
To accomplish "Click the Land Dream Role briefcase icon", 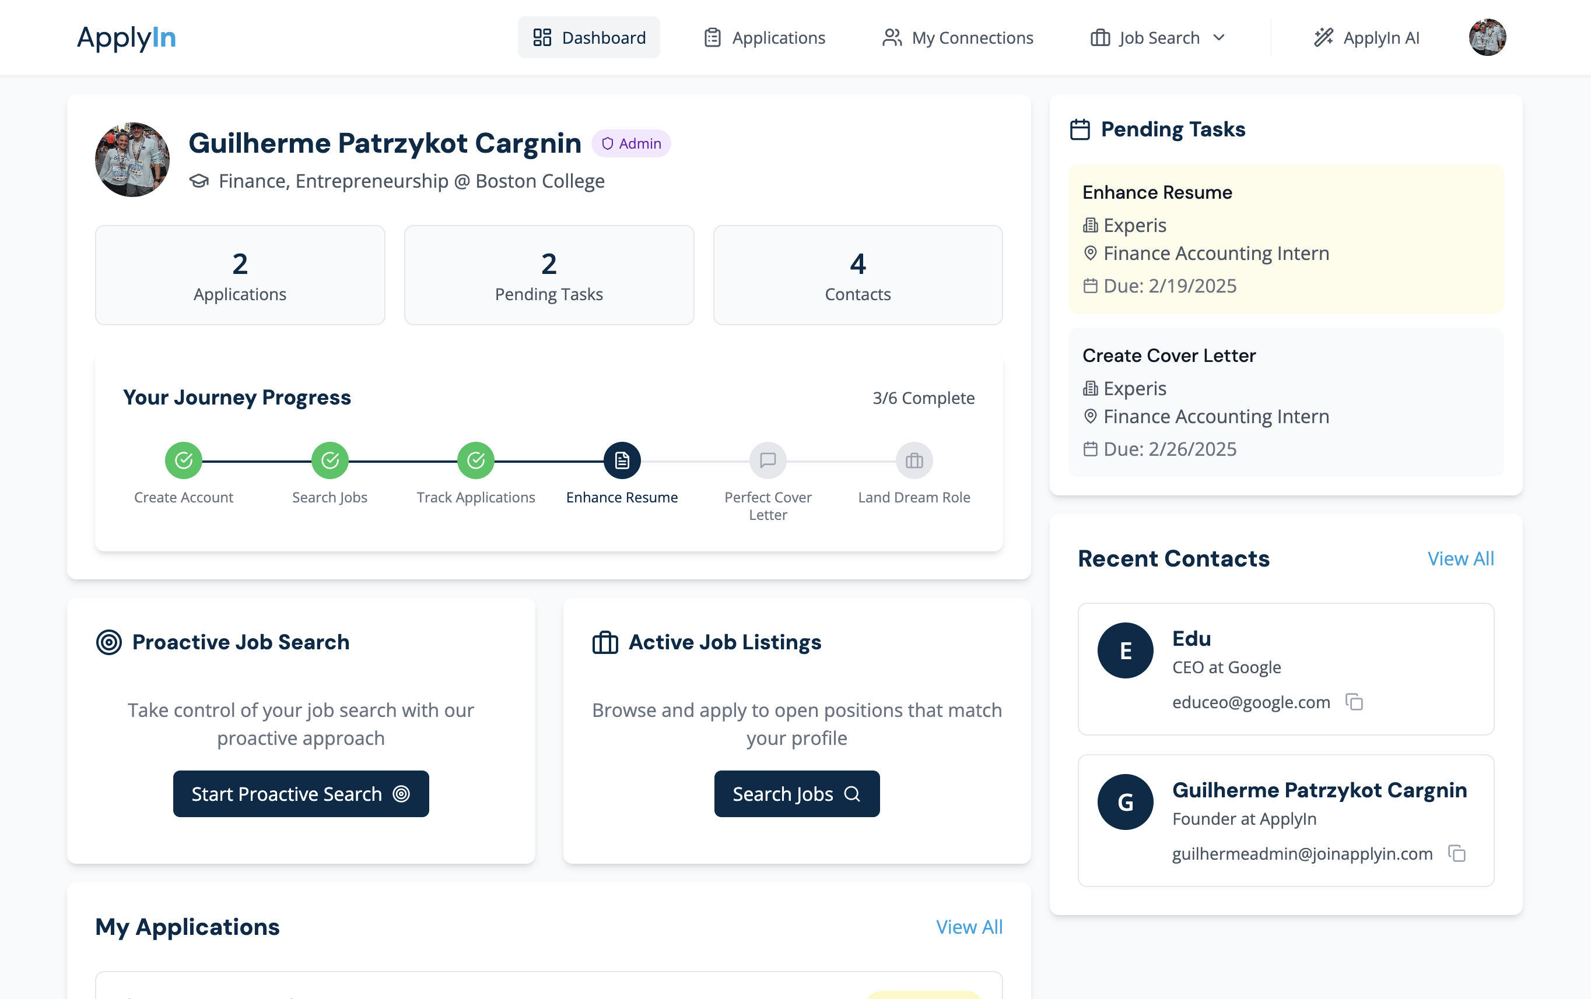I will (913, 460).
